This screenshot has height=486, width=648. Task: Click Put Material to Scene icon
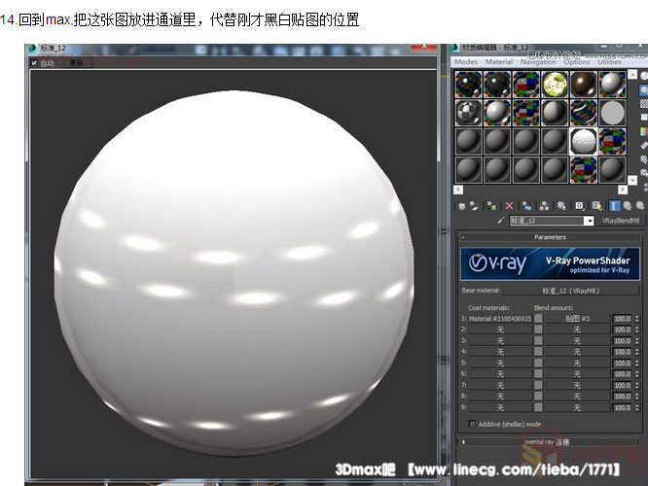(x=474, y=206)
